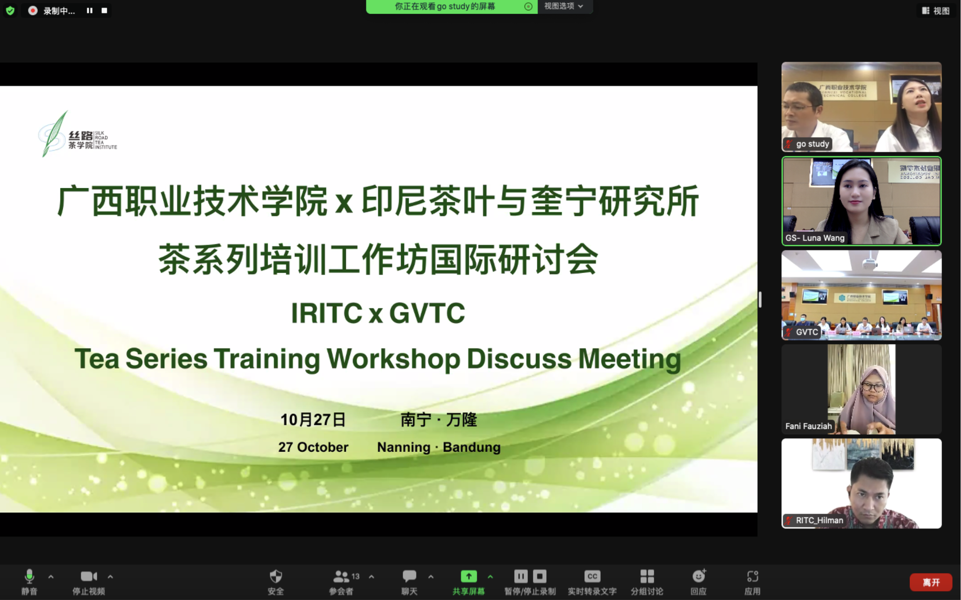961x600 pixels.
Task: Open the View menu at top right
Action: coord(936,11)
